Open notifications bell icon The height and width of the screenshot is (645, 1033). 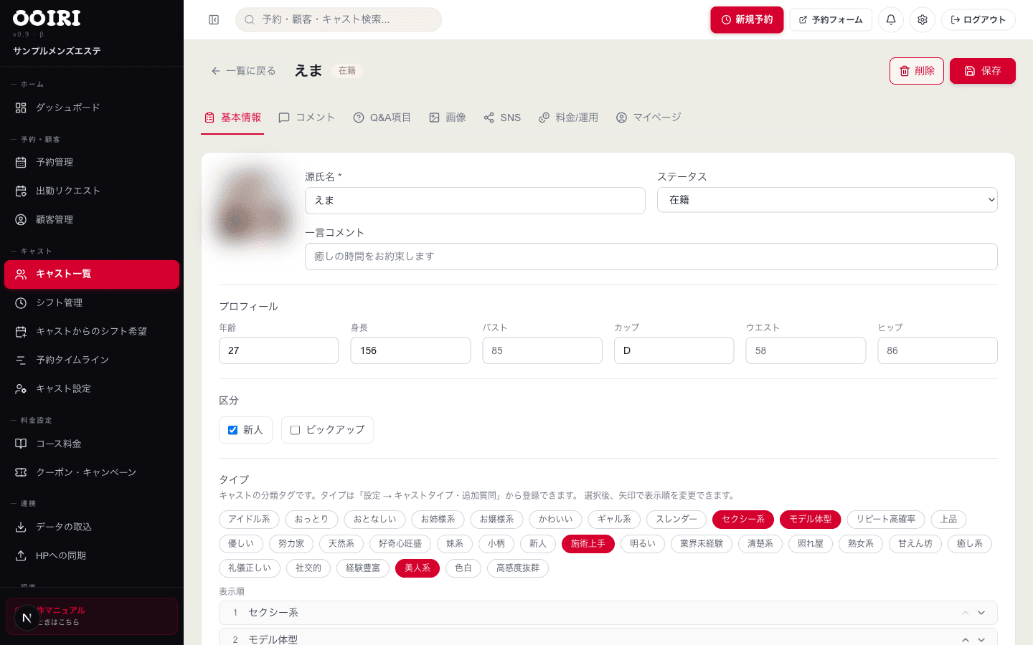[x=891, y=20]
